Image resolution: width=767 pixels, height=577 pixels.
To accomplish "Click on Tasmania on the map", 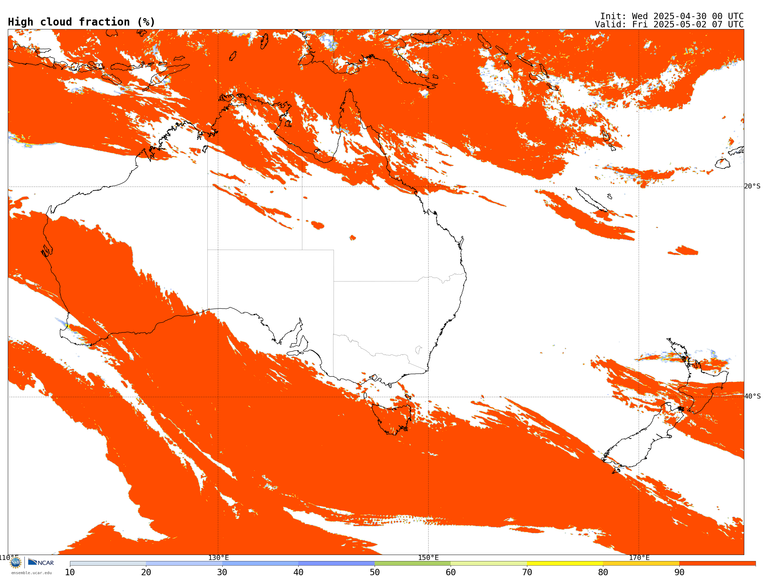I will [x=391, y=419].
